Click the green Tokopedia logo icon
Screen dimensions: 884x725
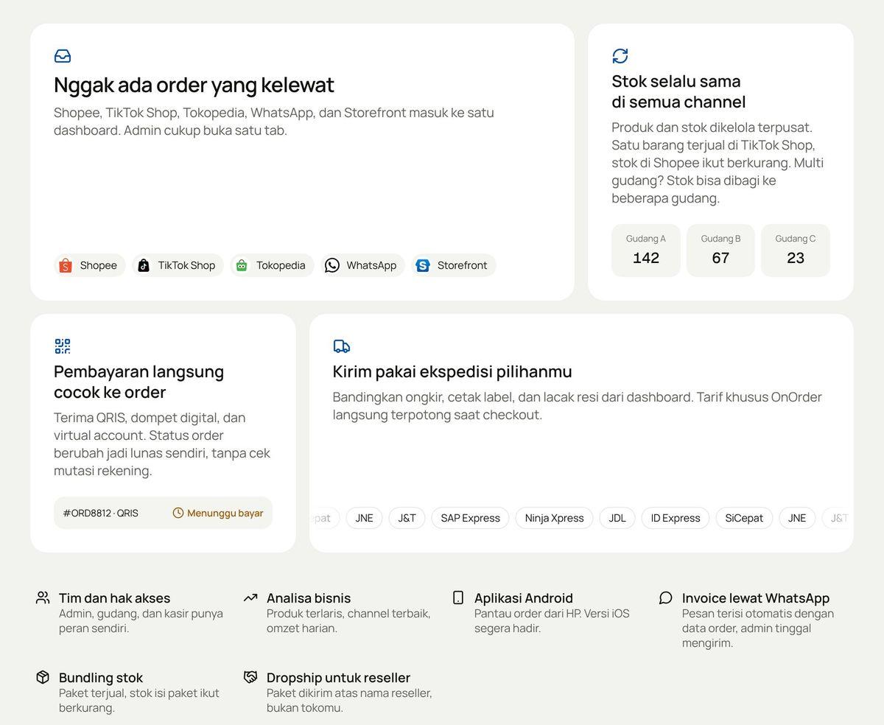242,265
